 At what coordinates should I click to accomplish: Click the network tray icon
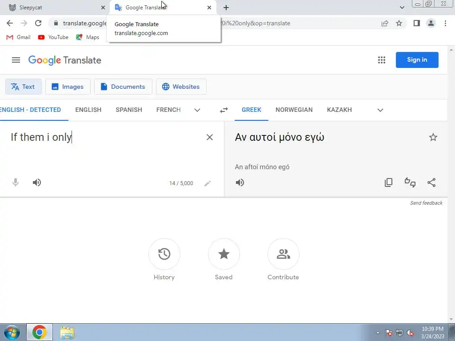pos(399,333)
